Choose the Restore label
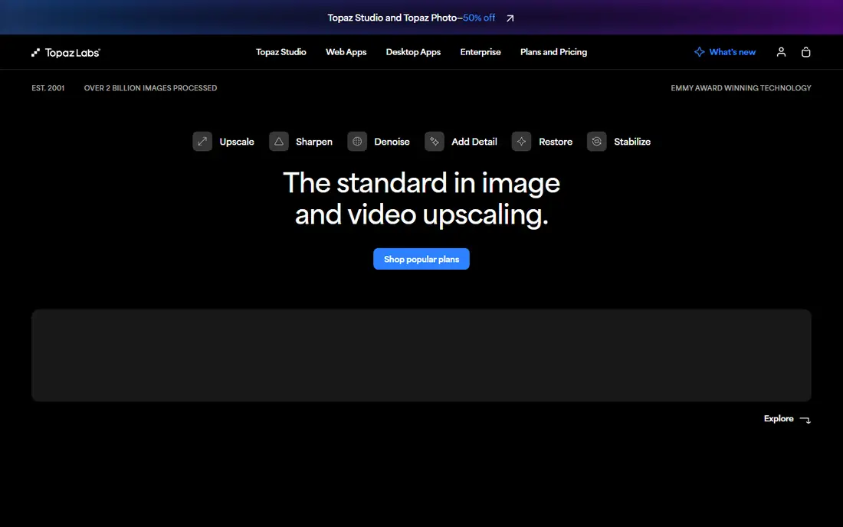This screenshot has width=843, height=527. point(556,142)
